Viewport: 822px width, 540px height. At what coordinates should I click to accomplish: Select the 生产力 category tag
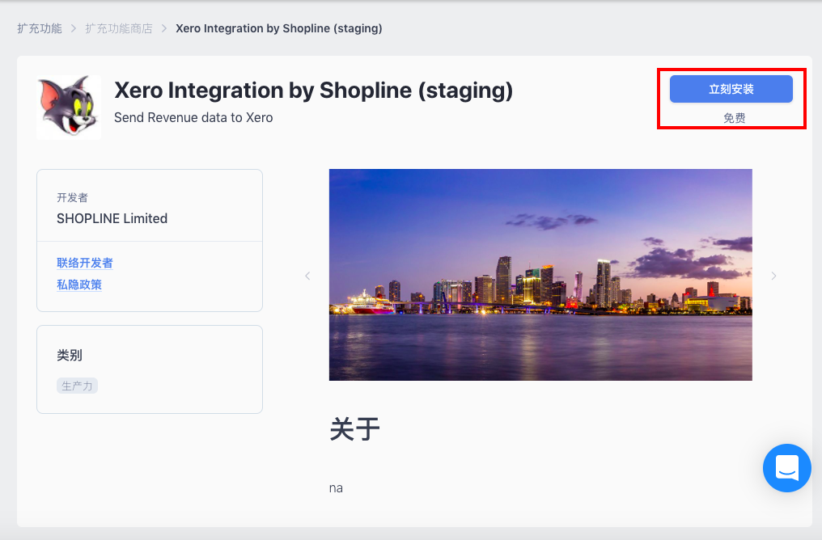tap(77, 386)
